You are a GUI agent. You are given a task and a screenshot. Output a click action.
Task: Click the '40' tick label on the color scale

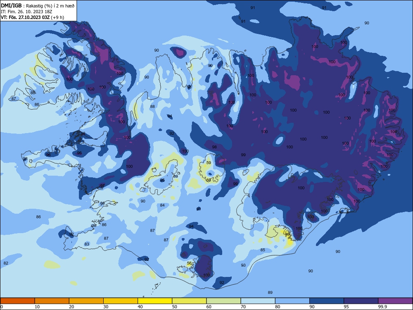click(x=140, y=307)
